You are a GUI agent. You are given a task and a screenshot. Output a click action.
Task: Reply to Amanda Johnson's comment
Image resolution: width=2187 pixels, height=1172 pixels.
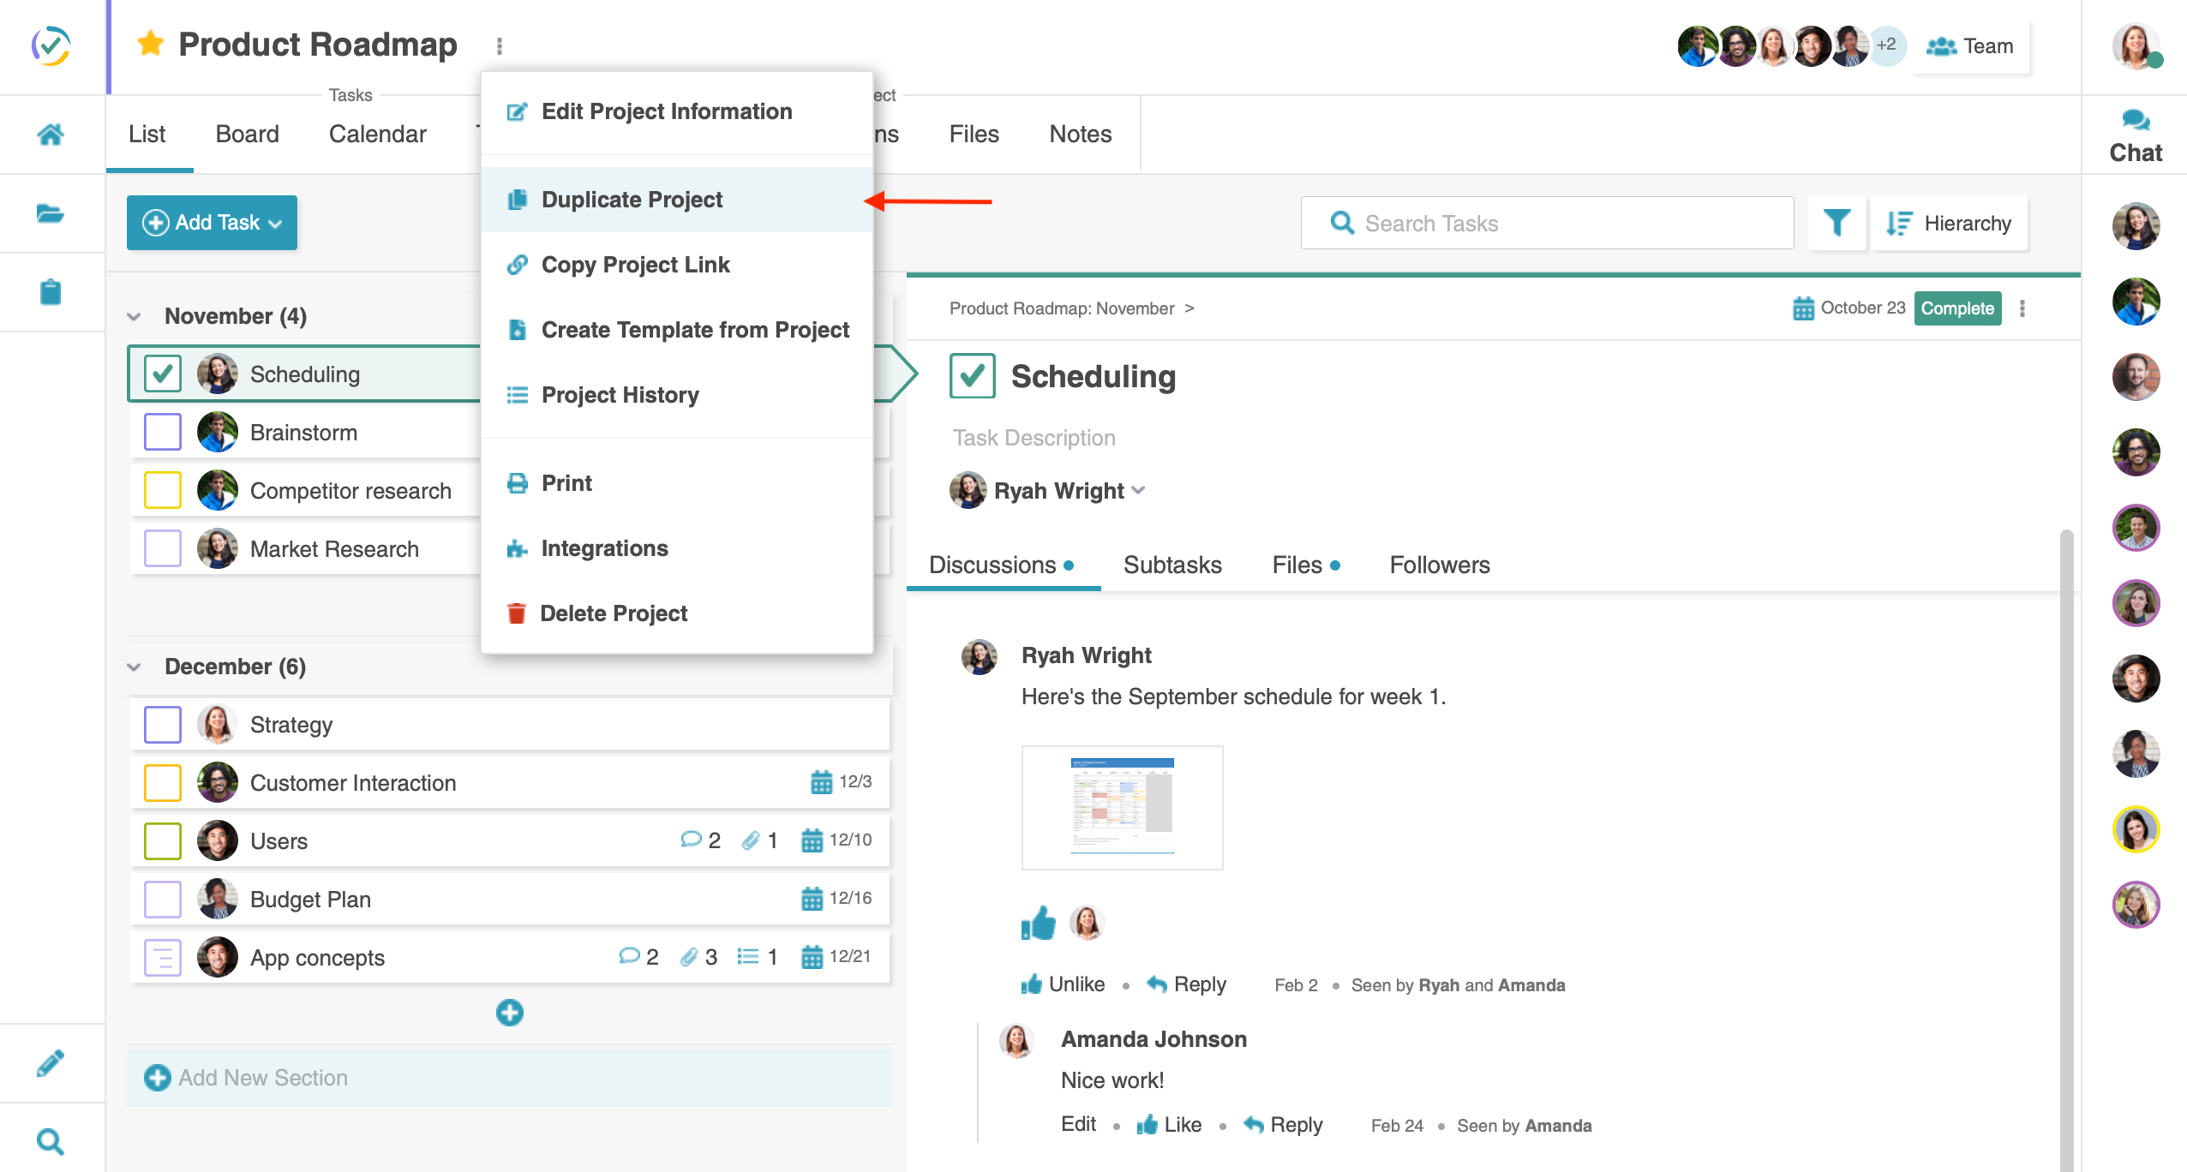(x=1294, y=1124)
